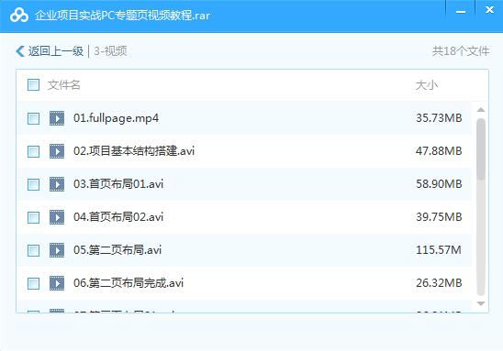Check the box for 02.项目基本结构搭建.avi
This screenshot has width=503, height=351.
(x=33, y=151)
